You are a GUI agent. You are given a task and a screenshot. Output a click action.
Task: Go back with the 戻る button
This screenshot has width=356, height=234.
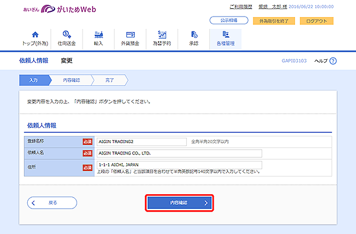[52, 203]
